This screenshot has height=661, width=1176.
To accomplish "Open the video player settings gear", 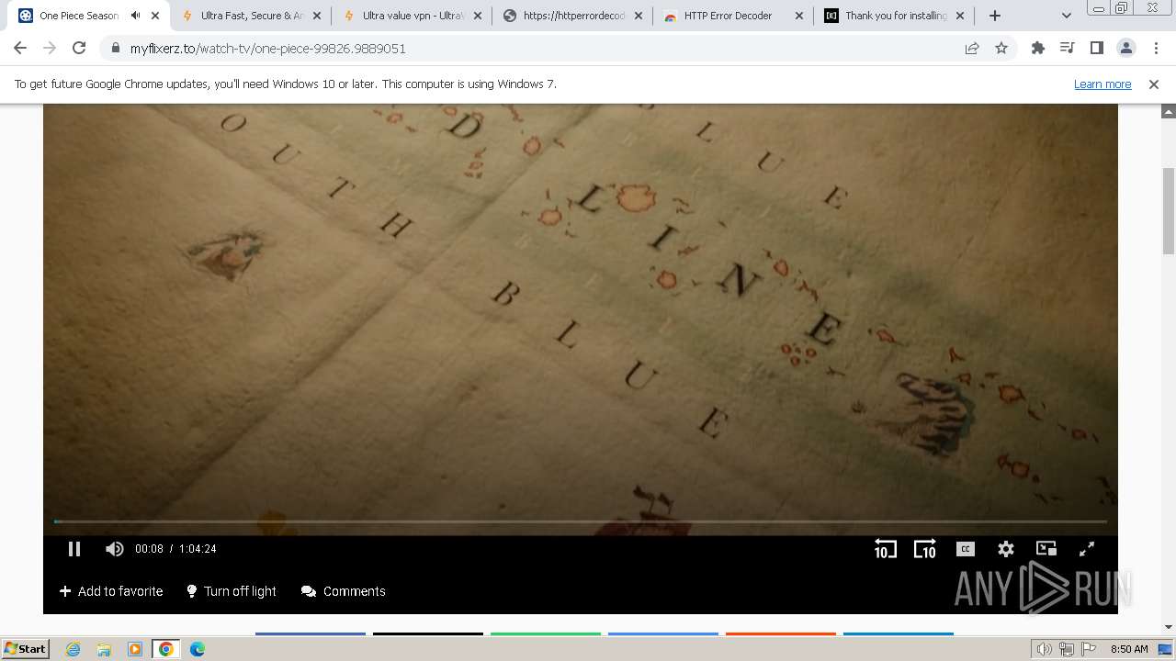I will 1006,549.
